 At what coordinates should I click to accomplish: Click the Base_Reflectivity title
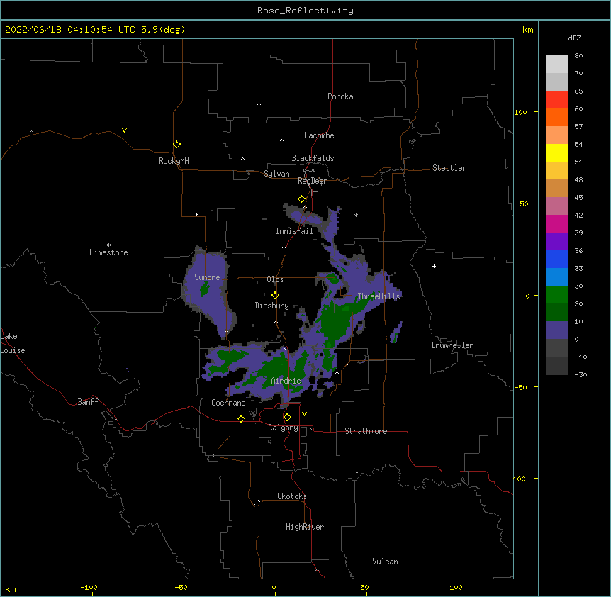[305, 11]
